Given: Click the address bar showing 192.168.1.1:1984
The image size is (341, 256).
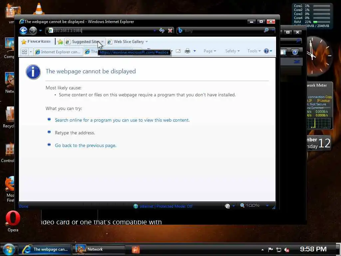Looking at the screenshot, I should pyautogui.click(x=100, y=30).
